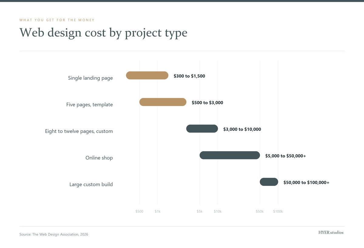
Task: Click the '$10k' axis tick label
Action: tap(218, 211)
